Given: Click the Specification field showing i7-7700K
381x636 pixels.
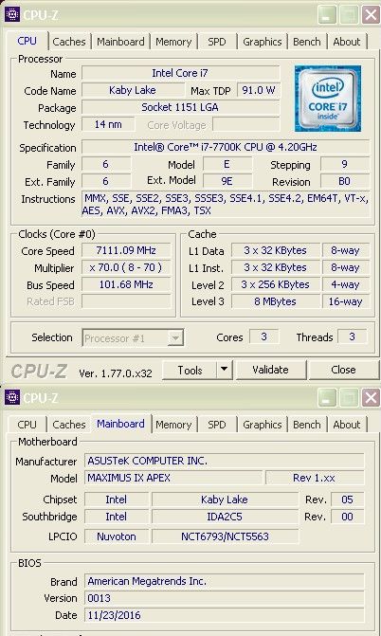Looking at the screenshot, I should coord(226,147).
